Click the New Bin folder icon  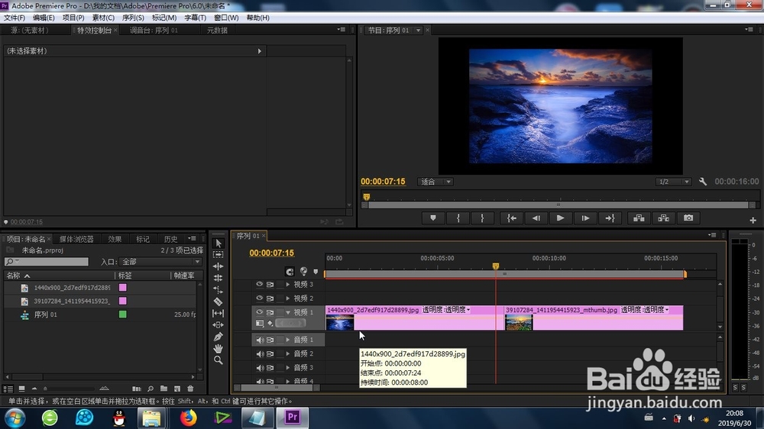[x=163, y=389]
